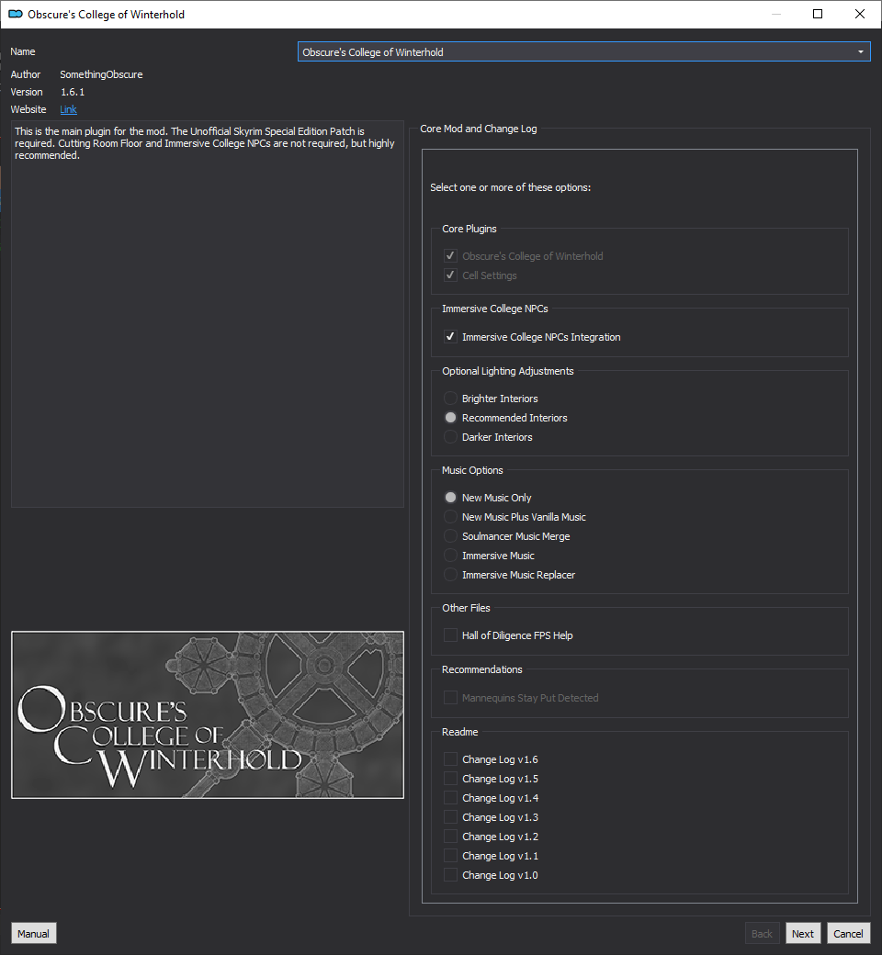Check Change Log v1.1

tap(450, 856)
